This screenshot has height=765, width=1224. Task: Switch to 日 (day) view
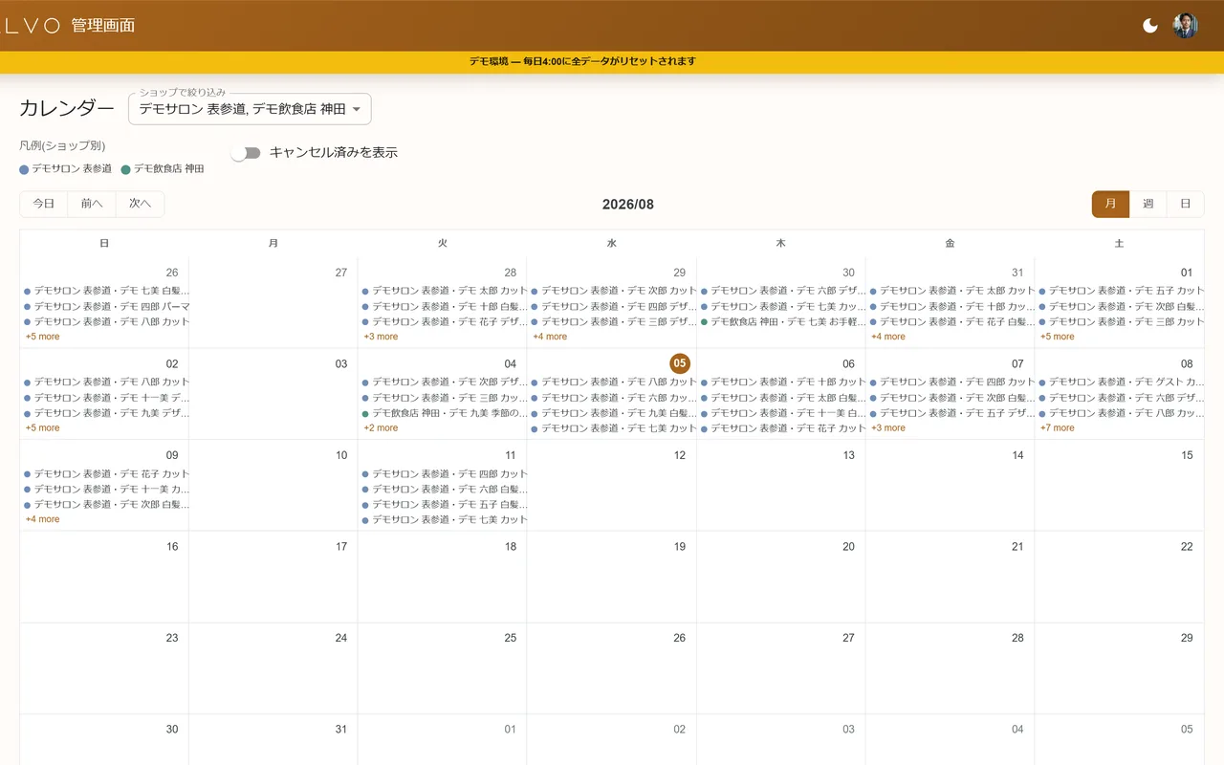[x=1186, y=204]
